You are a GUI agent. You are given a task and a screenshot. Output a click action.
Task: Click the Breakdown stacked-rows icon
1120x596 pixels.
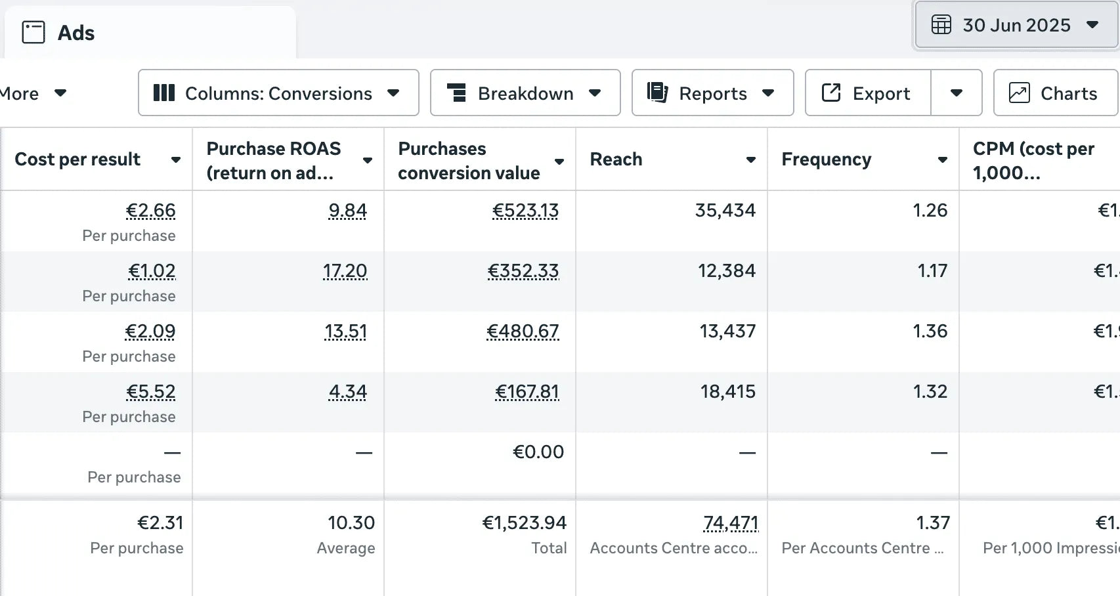(x=456, y=93)
